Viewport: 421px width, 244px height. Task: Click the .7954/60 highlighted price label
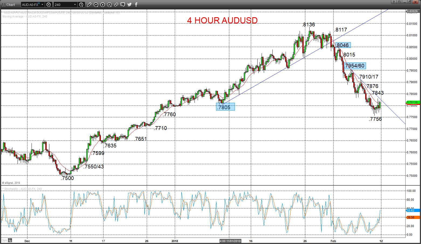click(355, 65)
